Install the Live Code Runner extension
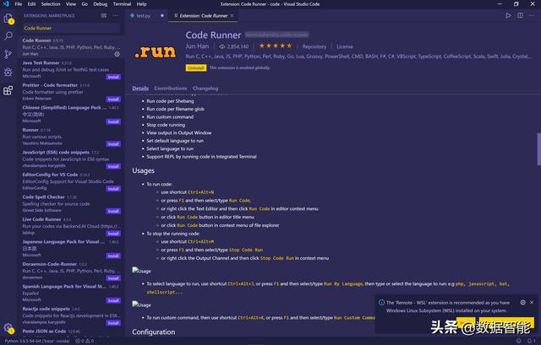 (113, 234)
